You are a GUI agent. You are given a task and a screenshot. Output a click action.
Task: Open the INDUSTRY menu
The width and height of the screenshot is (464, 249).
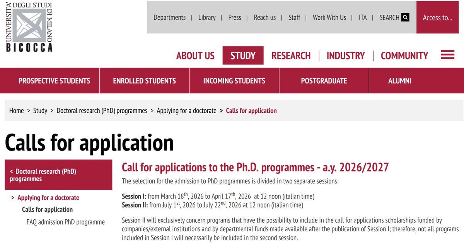pyautogui.click(x=346, y=56)
